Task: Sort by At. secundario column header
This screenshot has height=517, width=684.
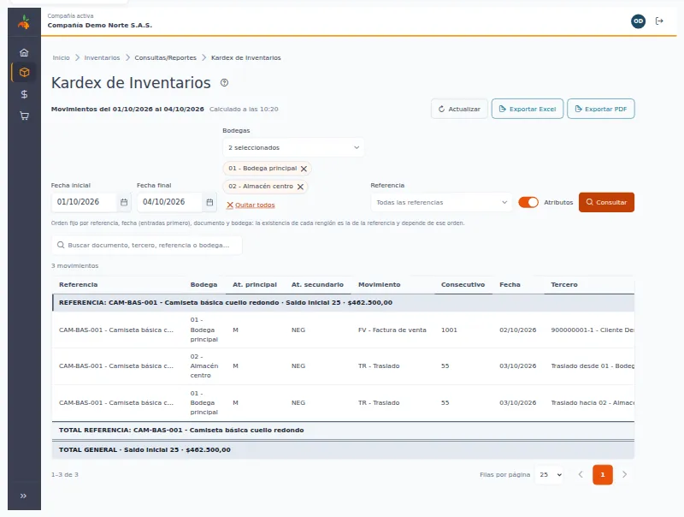Action: coord(317,285)
